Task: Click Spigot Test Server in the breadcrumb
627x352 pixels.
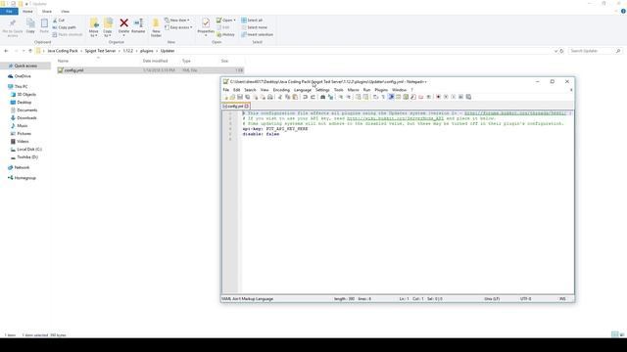Action: pyautogui.click(x=100, y=51)
